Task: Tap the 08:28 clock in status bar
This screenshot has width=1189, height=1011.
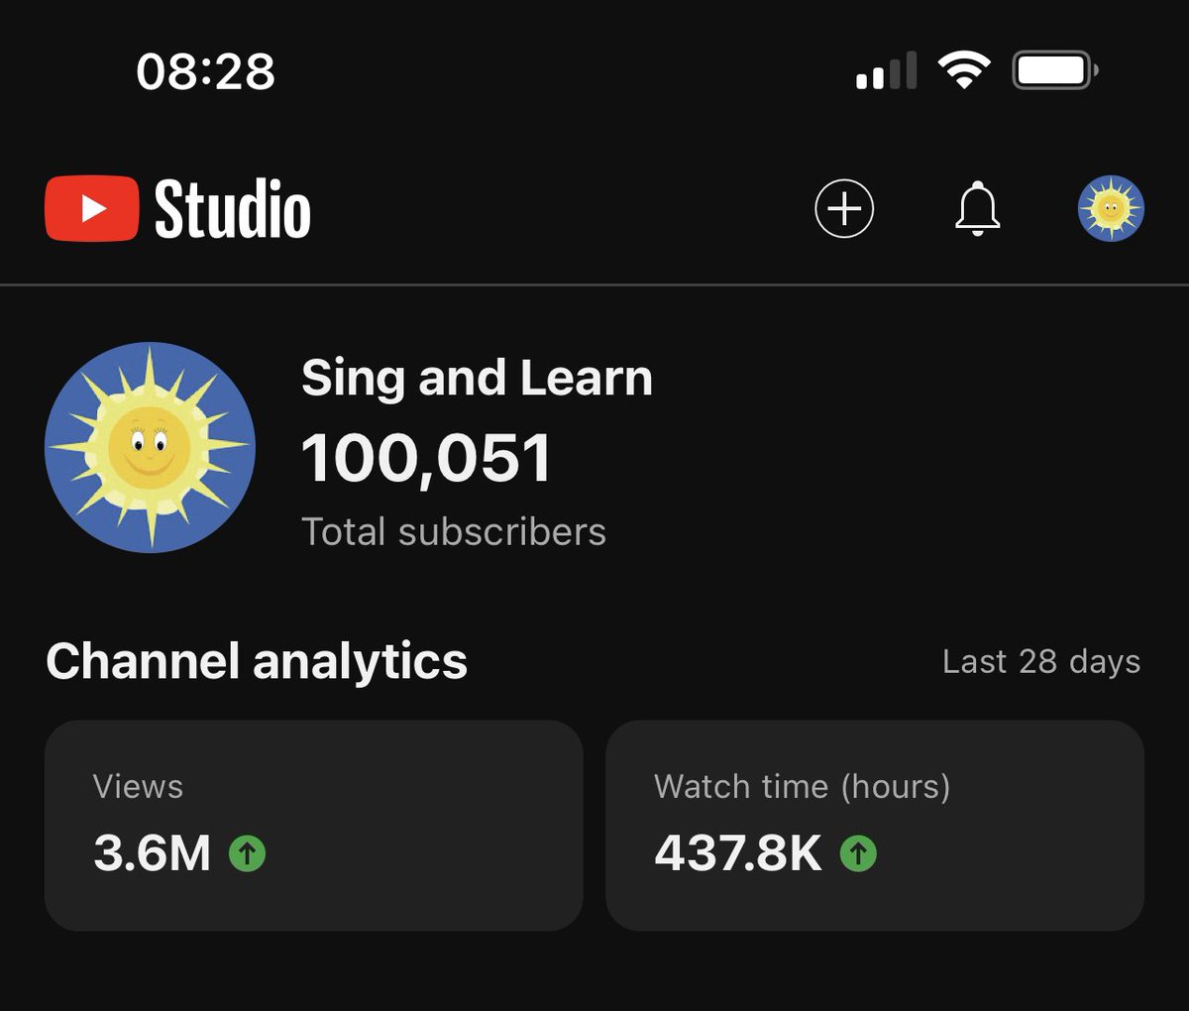Action: click(x=206, y=71)
